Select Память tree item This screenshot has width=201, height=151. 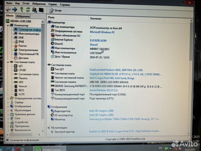(21, 78)
